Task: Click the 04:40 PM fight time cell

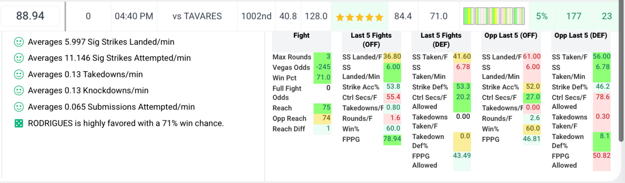Action: click(134, 16)
